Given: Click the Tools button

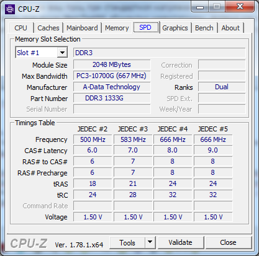Looking at the screenshot, I should click(127, 242).
